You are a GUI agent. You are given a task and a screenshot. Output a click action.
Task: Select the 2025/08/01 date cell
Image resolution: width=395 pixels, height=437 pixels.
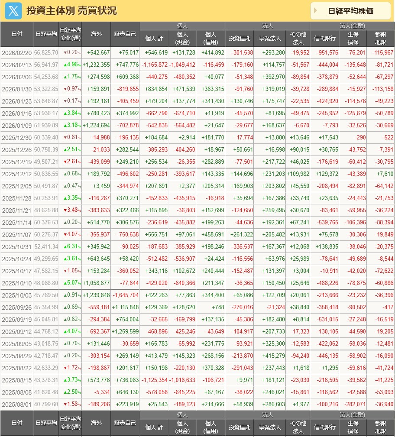[17, 405]
